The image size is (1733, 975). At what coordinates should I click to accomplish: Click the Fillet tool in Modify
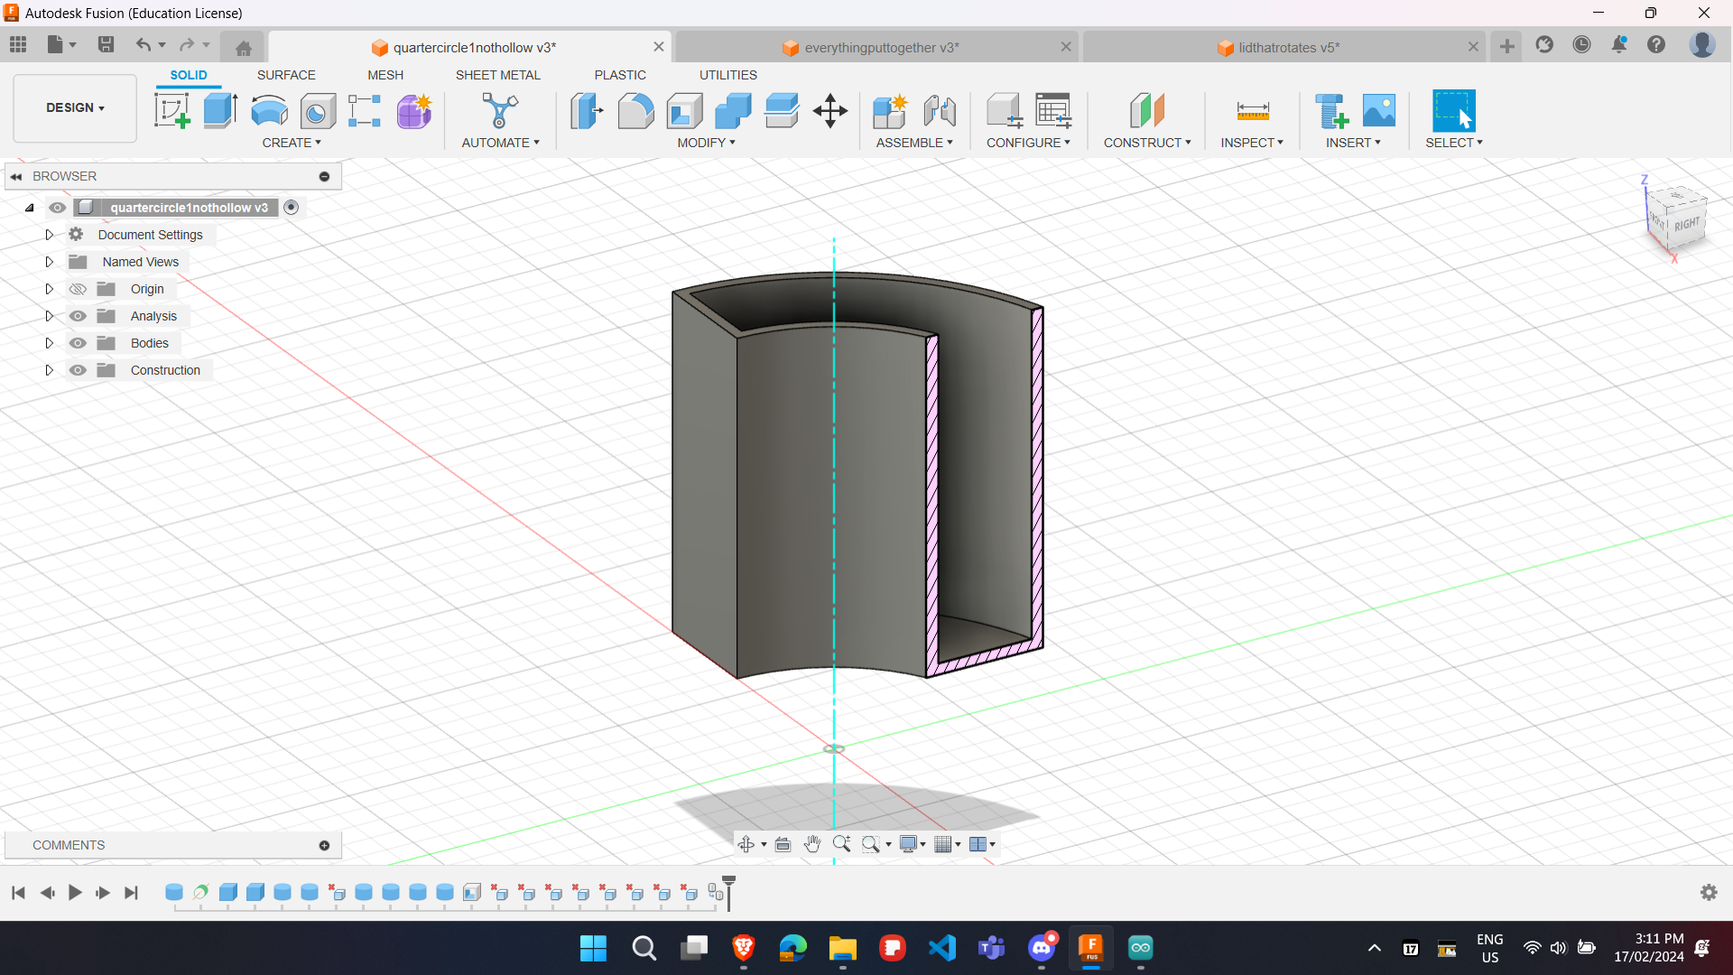pos(635,111)
